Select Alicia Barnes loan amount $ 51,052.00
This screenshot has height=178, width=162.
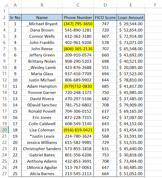(130, 174)
